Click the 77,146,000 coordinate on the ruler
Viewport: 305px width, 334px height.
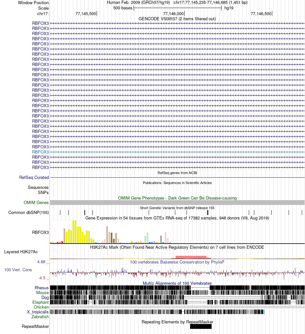coord(173,14)
